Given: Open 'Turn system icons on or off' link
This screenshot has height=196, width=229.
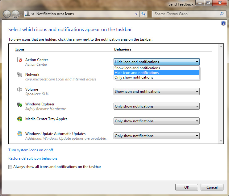Looking at the screenshot, I should pyautogui.click(x=31, y=150).
